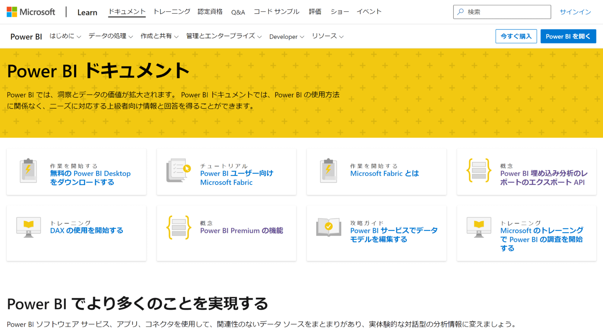Click the clipboard icon on Power BI Desktop download card

tap(28, 171)
